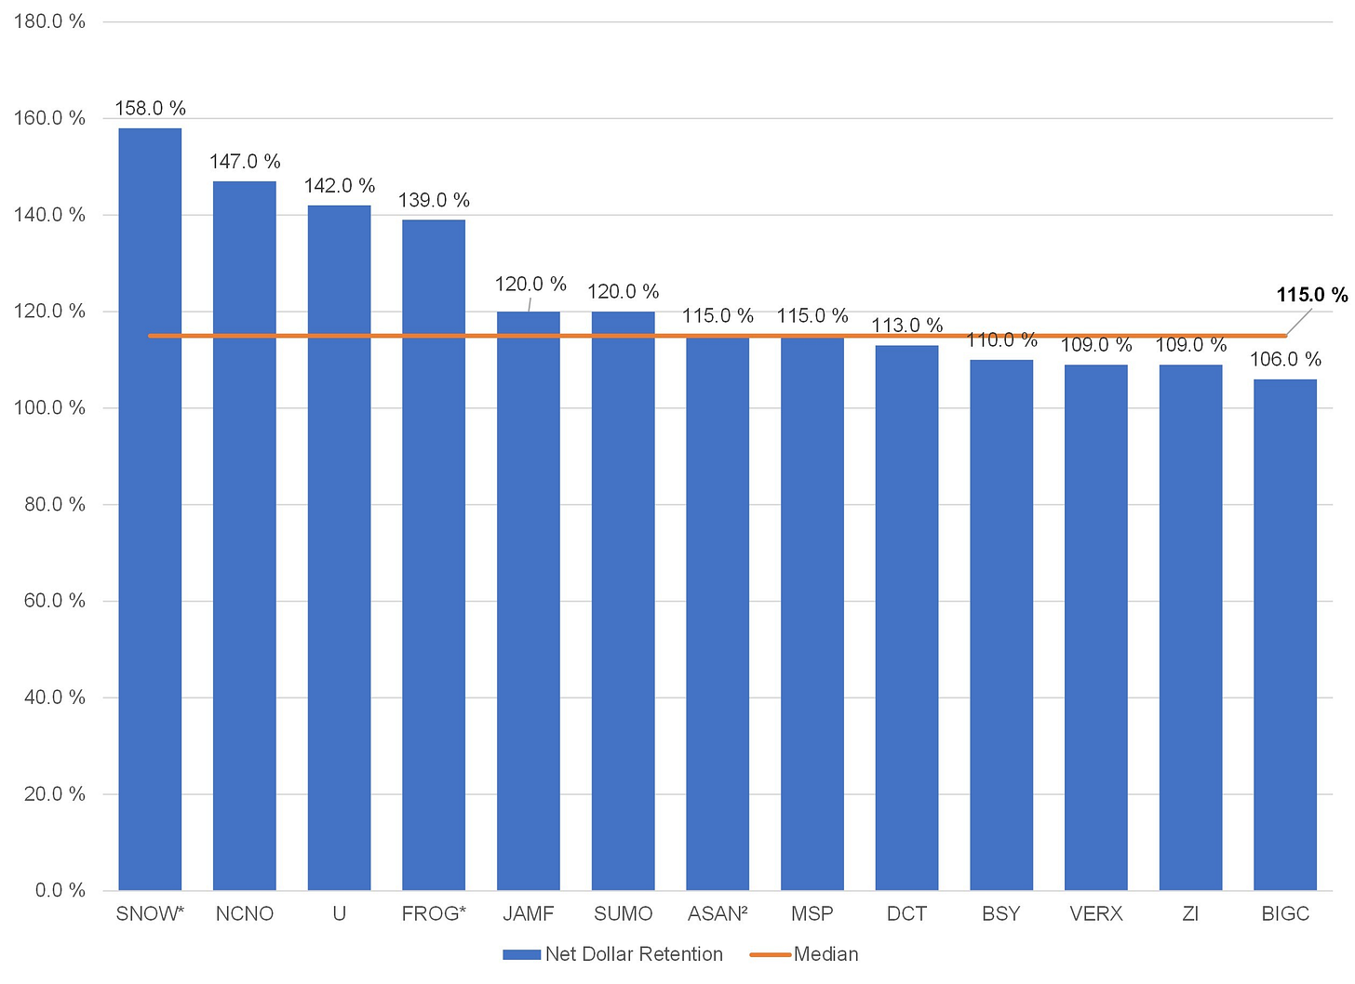Click the orange Median legend swatch
The height and width of the screenshot is (984, 1355).
(x=770, y=954)
